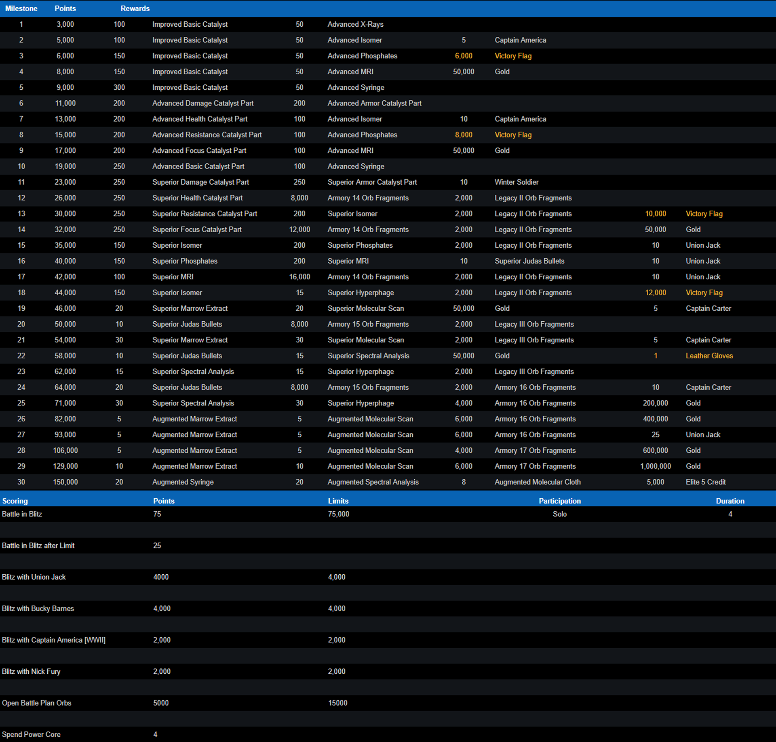The width and height of the screenshot is (776, 742).
Task: Click 150,000 points in milestone 30
Action: pos(65,482)
